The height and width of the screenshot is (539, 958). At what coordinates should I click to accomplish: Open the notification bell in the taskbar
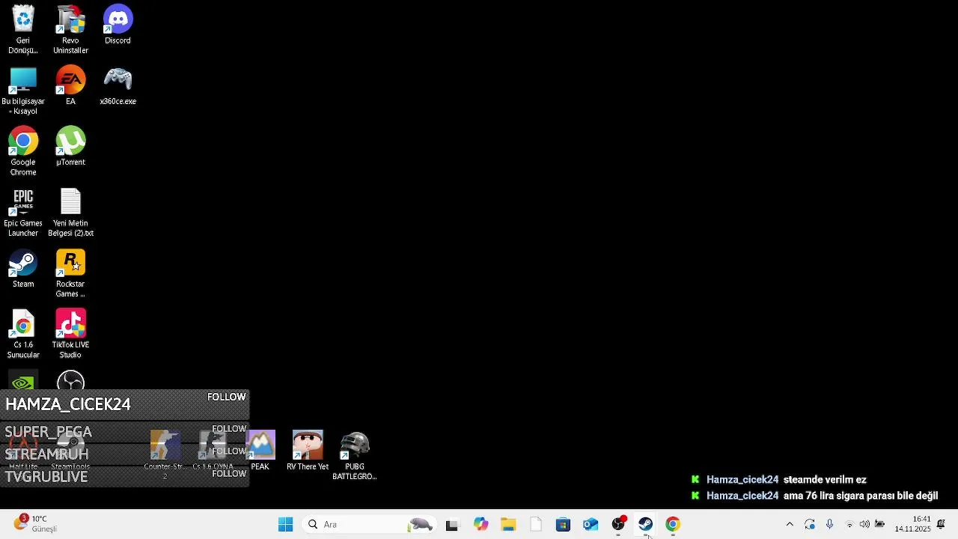tap(942, 524)
